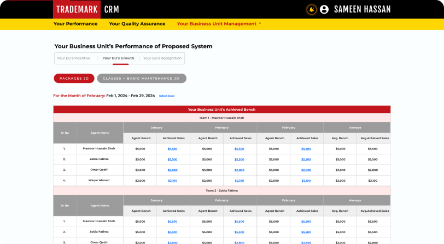Open the Your Performance menu
The width and height of the screenshot is (444, 244).
(75, 24)
